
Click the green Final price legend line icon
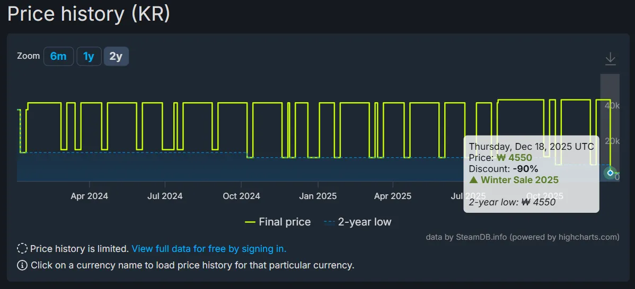[250, 222]
